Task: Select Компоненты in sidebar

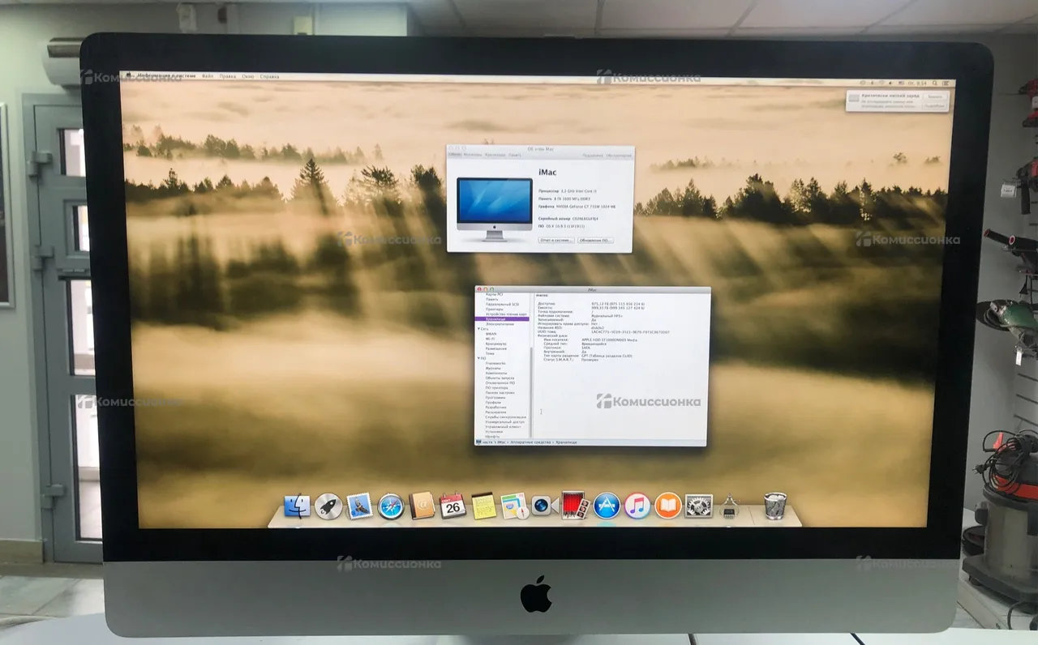Action: click(x=496, y=374)
